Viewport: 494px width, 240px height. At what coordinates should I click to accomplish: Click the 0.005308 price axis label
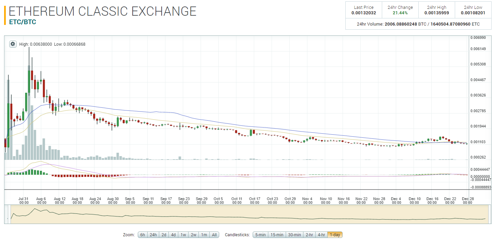pos(478,64)
